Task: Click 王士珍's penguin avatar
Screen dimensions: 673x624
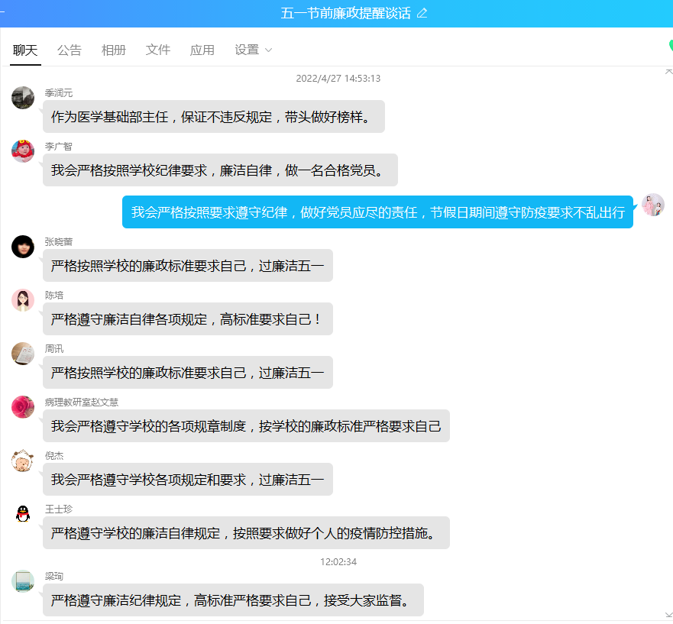Action: click(x=23, y=514)
